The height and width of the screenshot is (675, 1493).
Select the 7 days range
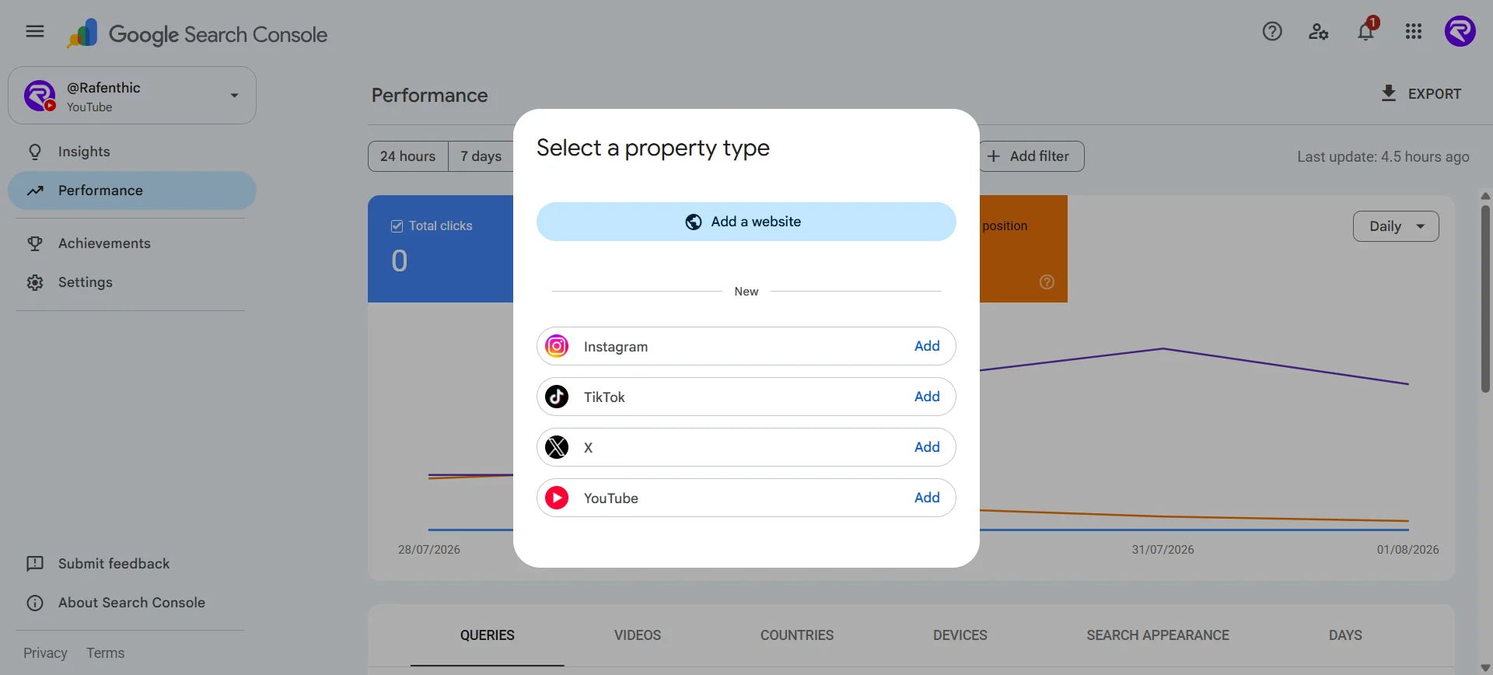(481, 156)
